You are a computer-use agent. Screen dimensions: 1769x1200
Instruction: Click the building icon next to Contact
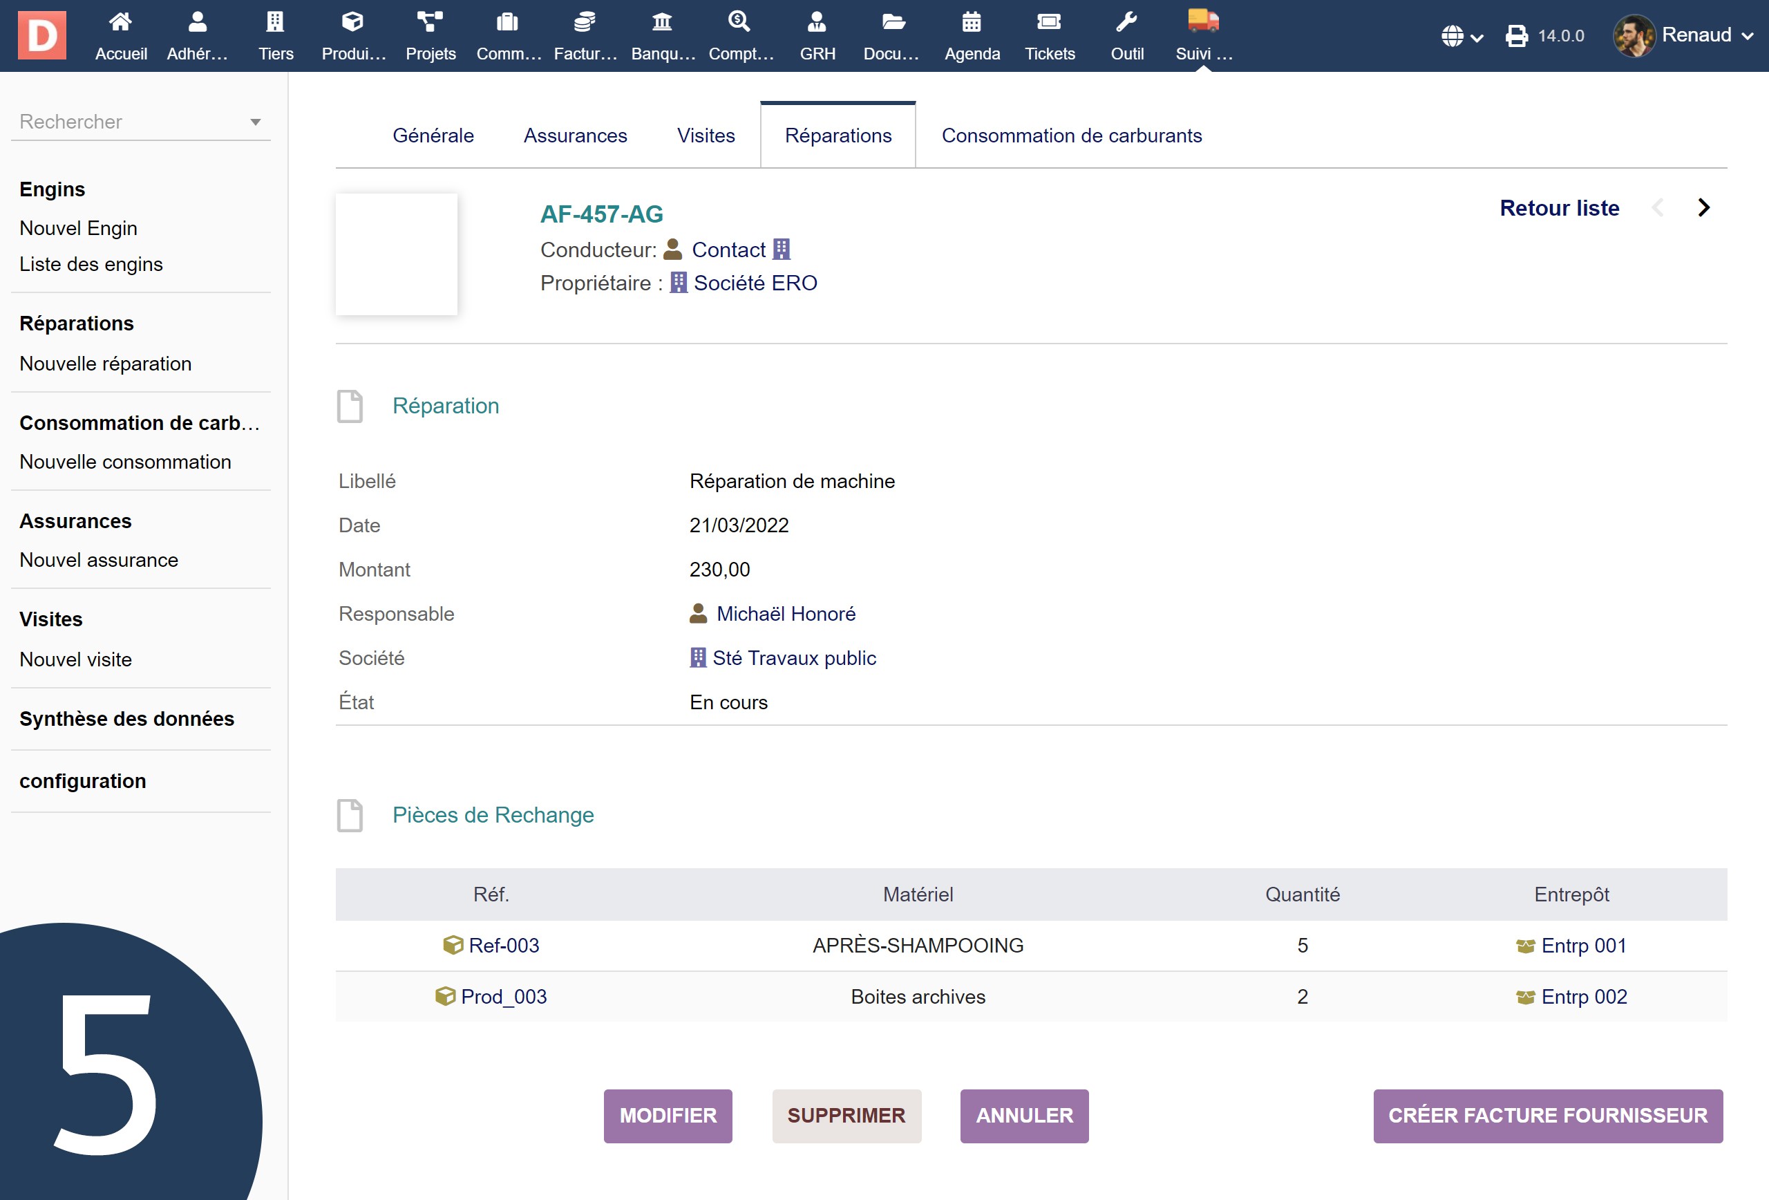pyautogui.click(x=782, y=249)
